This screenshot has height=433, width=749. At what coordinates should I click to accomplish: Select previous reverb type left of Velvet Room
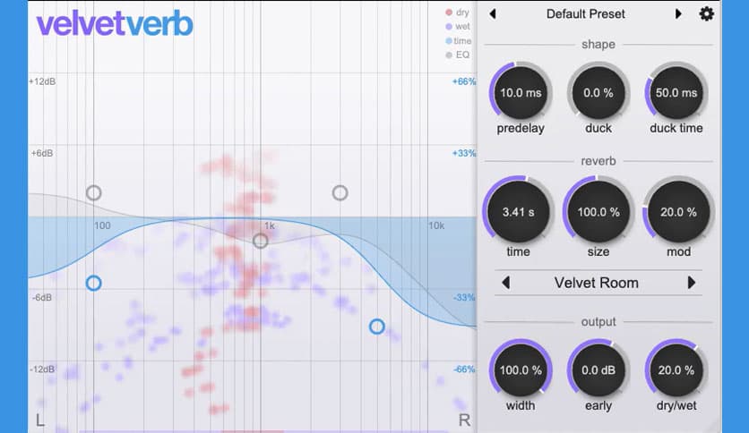point(506,283)
